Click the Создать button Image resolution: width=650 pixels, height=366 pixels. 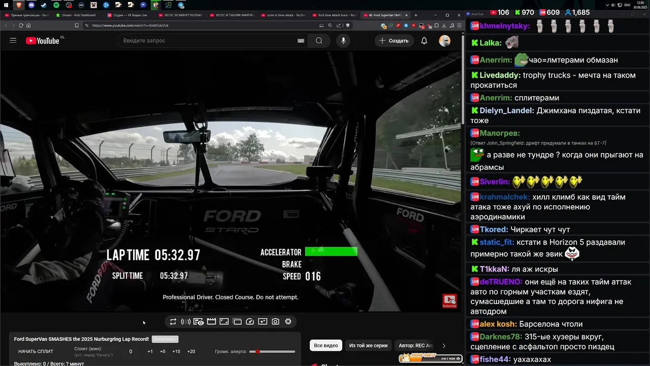[394, 41]
